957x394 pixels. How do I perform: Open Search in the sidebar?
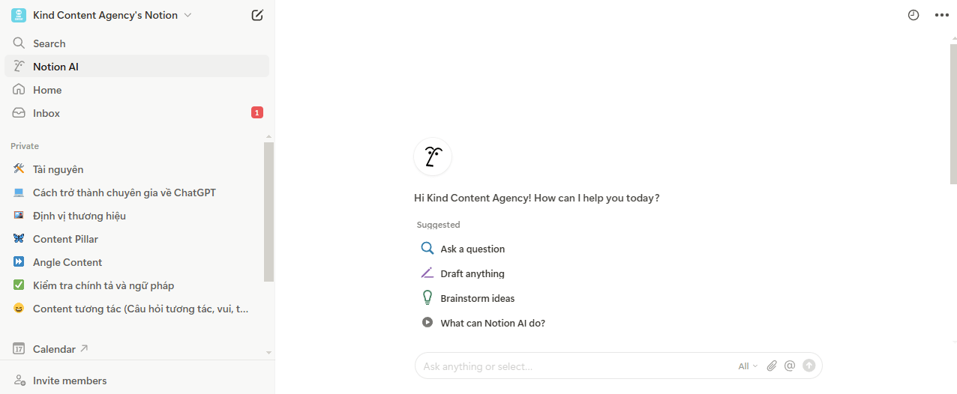click(x=49, y=43)
